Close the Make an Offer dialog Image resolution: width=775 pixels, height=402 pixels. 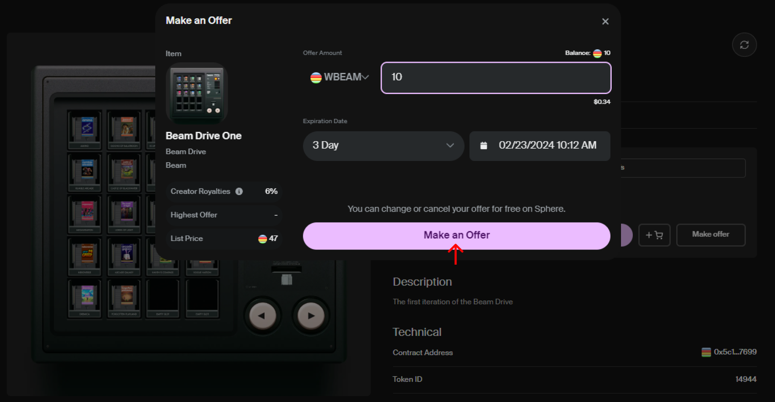pos(605,21)
